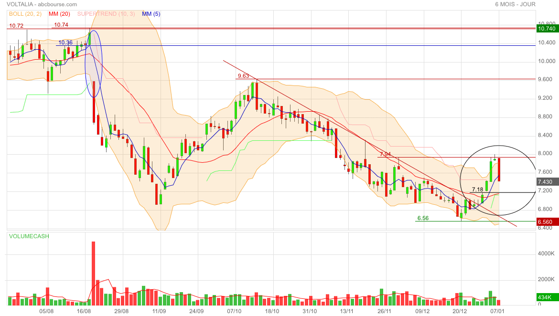The width and height of the screenshot is (559, 316).
Task: Click the green "434K" volume tag
Action: 547,297
